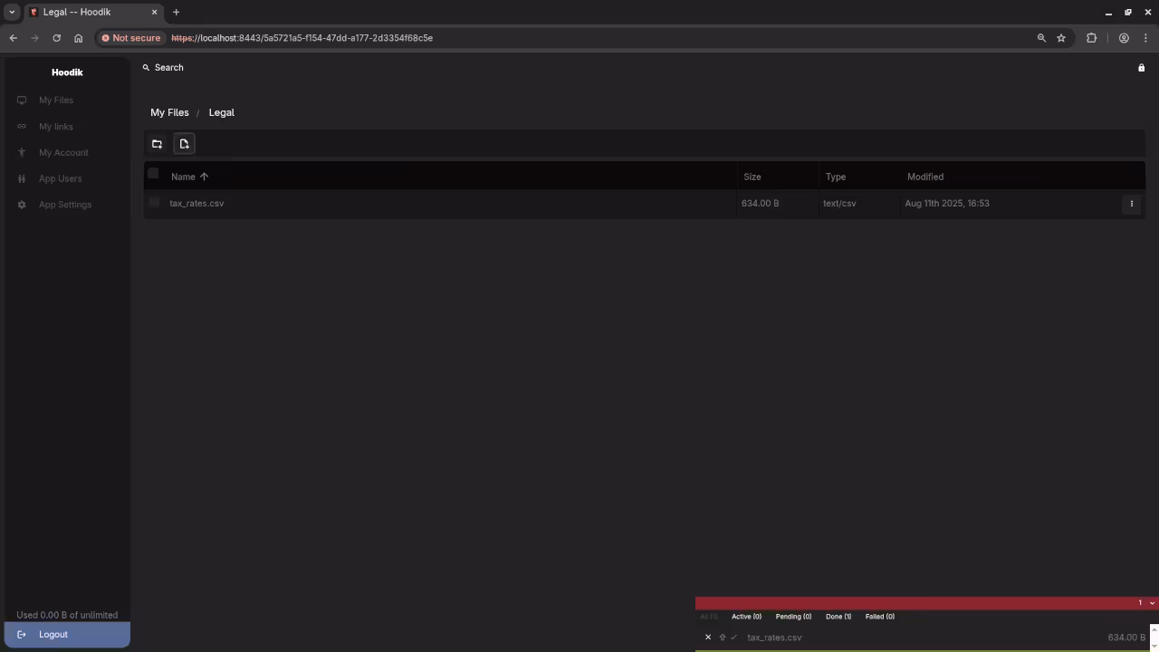Toggle the select-all checkbox in header
The width and height of the screenshot is (1159, 652).
[153, 174]
